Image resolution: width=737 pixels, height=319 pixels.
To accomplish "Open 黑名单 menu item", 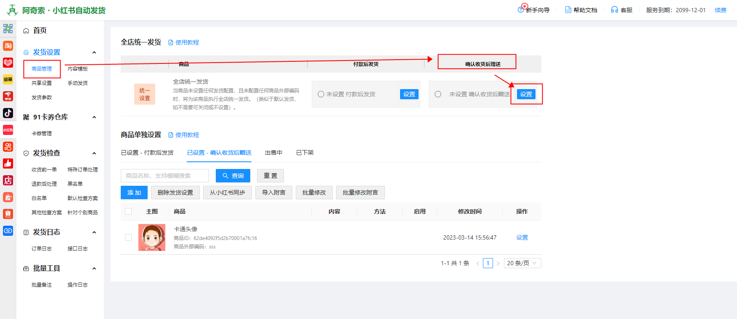I will point(75,184).
